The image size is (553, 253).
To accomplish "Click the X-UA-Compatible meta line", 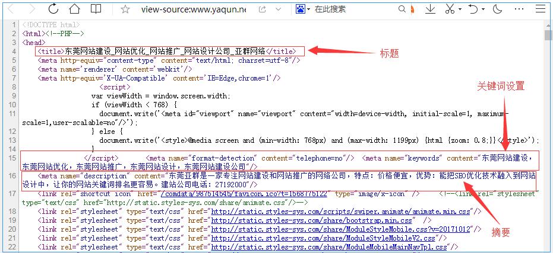I will (x=159, y=78).
